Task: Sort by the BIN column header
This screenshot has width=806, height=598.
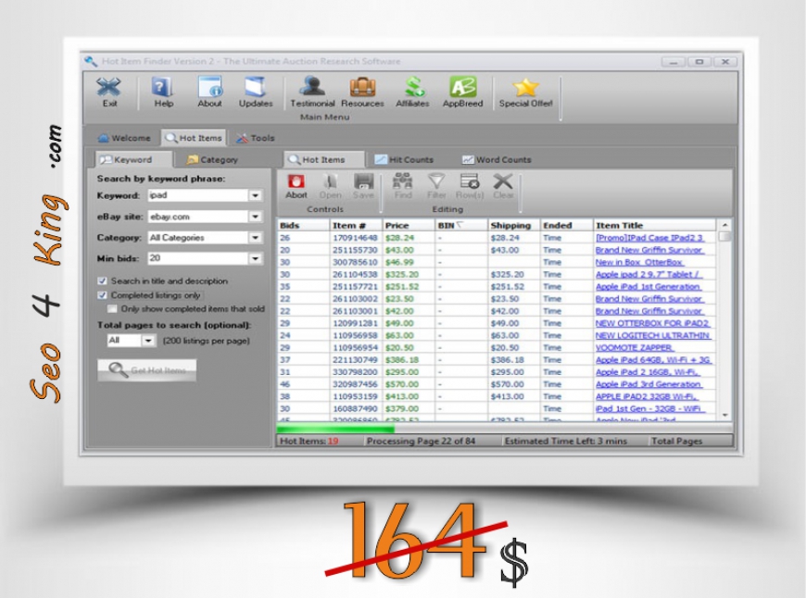Action: pyautogui.click(x=461, y=226)
